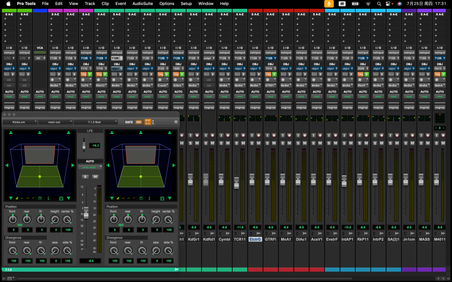Toggle Obj button on MdlrA strip
The height and width of the screenshot is (282, 452).
click(438, 74)
